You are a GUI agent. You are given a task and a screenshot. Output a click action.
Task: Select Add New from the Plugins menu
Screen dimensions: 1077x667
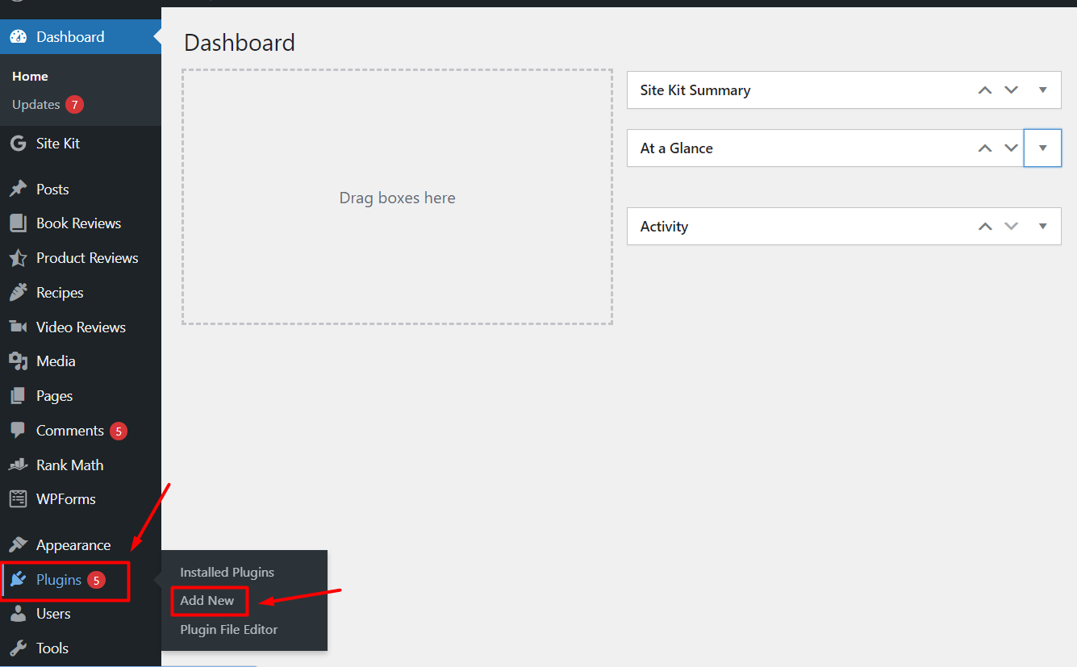(210, 601)
